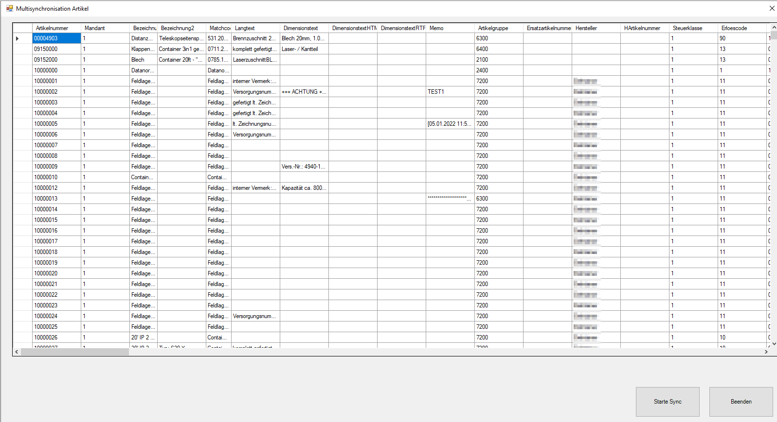The height and width of the screenshot is (422, 777).
Task: Click Dimensionstext cell 'Vers.-Nr.: 4940-1...'
Action: [304, 167]
